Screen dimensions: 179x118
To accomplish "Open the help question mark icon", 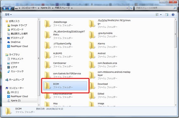I will click(173, 15).
